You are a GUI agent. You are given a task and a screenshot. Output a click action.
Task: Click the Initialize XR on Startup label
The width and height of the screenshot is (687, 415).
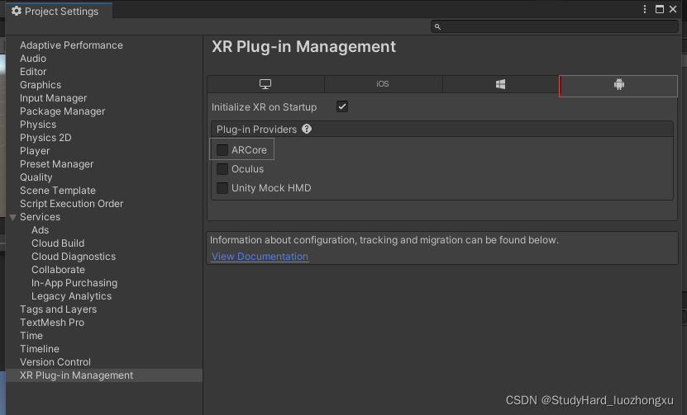264,107
